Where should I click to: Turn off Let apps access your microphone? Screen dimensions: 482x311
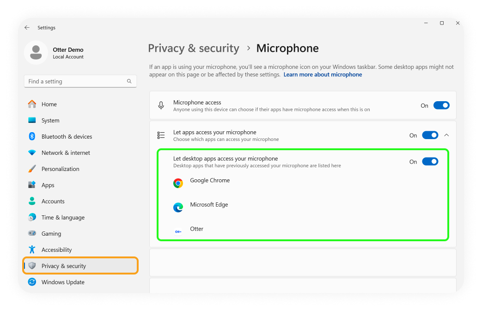coord(430,135)
